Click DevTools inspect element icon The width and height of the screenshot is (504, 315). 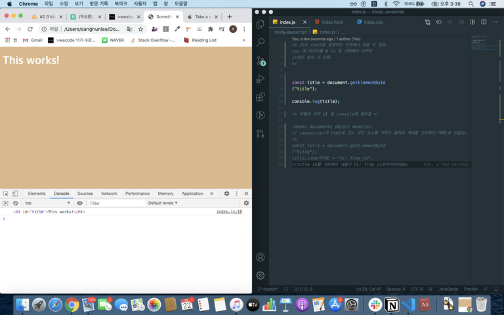(x=5, y=194)
